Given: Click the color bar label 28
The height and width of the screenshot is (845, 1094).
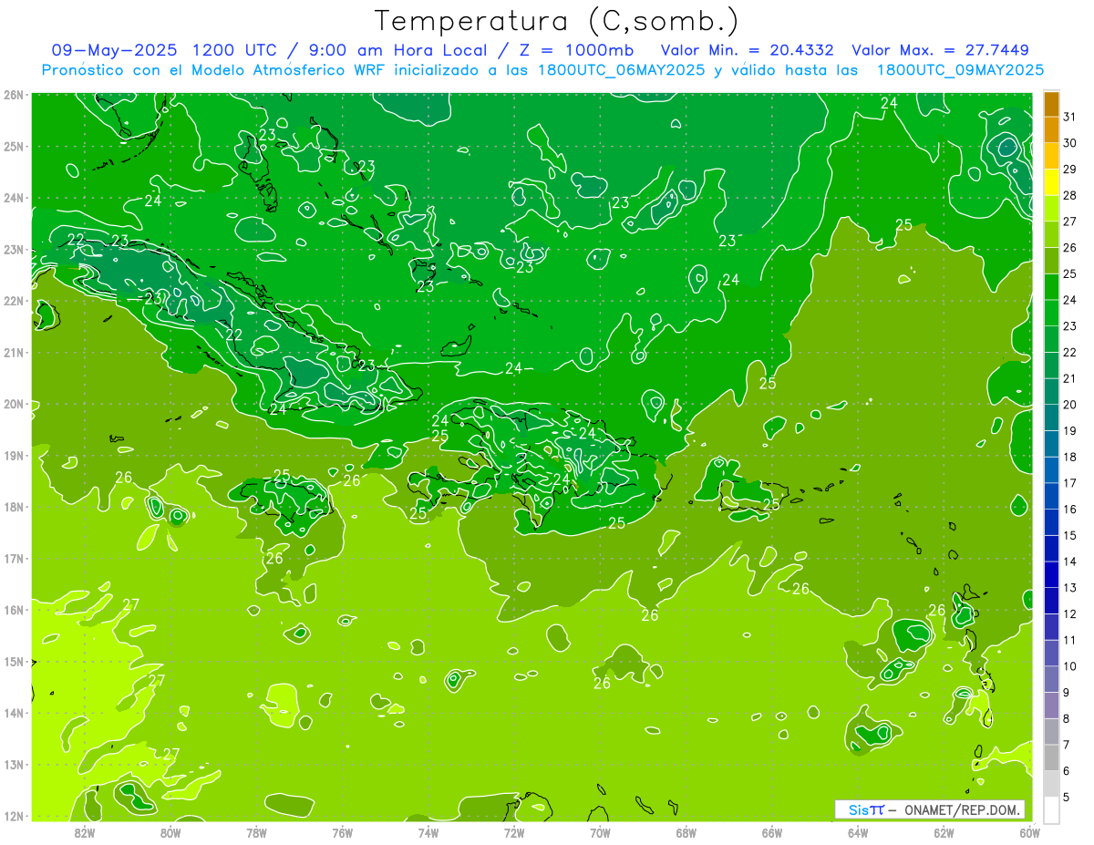Looking at the screenshot, I should 1069,195.
